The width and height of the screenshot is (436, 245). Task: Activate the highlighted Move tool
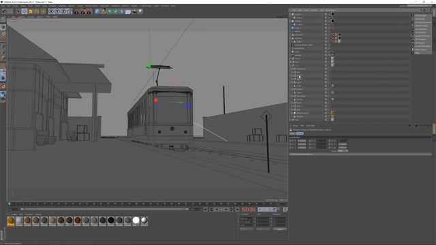click(x=25, y=12)
